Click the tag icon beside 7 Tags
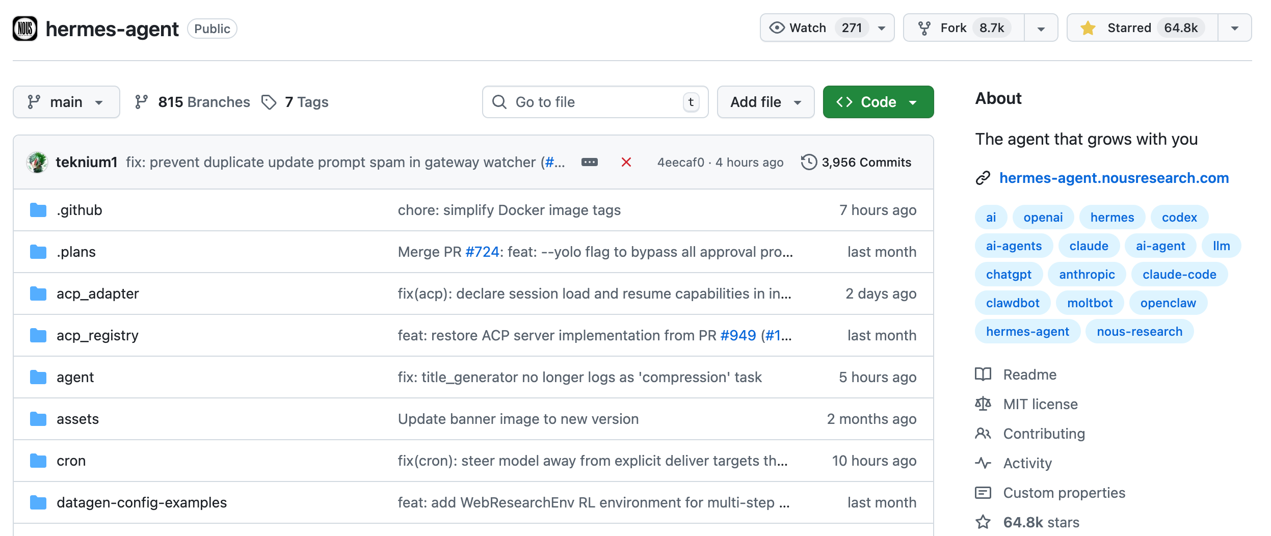Viewport: 1271px width, 536px height. [269, 101]
